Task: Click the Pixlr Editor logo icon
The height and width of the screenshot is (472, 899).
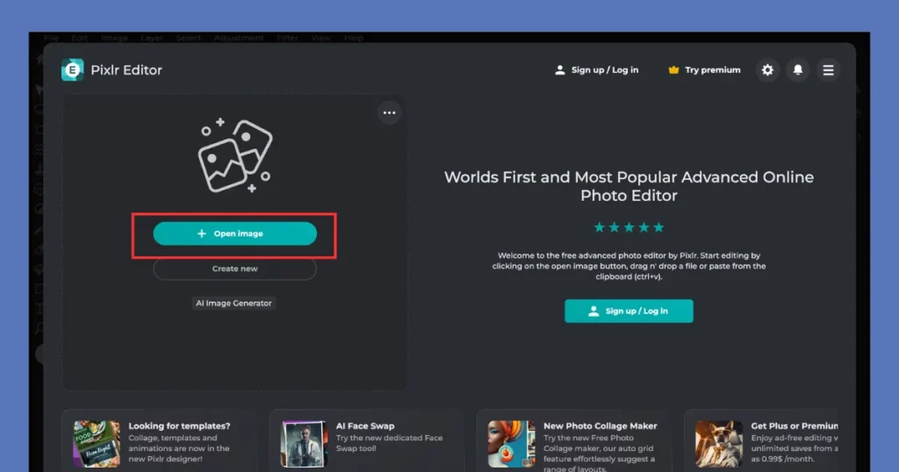Action: pyautogui.click(x=72, y=70)
